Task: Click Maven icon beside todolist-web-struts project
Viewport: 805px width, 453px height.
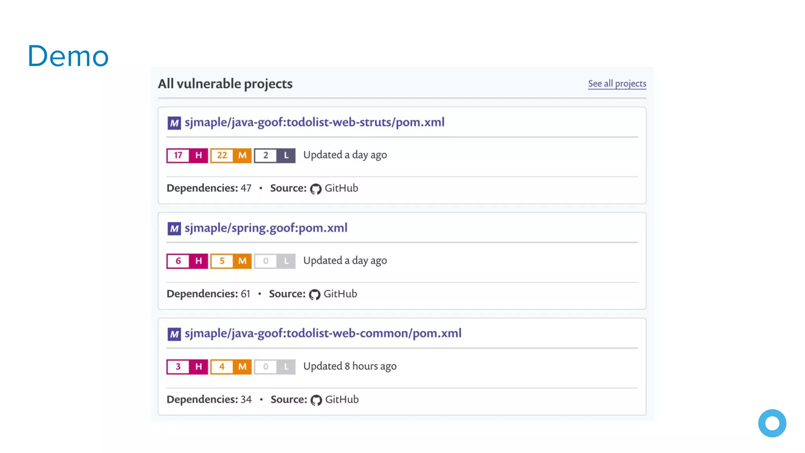Action: tap(174, 123)
